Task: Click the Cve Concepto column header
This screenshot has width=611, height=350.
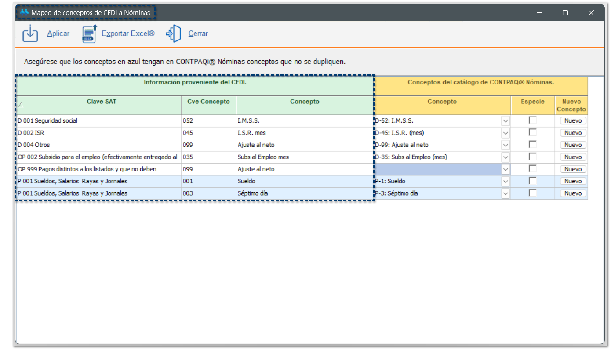Action: tap(208, 102)
